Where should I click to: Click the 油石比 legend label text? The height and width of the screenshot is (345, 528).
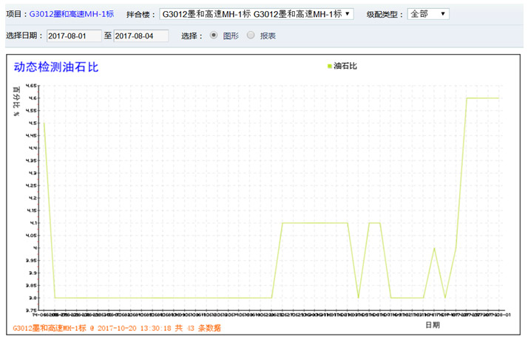tap(345, 66)
